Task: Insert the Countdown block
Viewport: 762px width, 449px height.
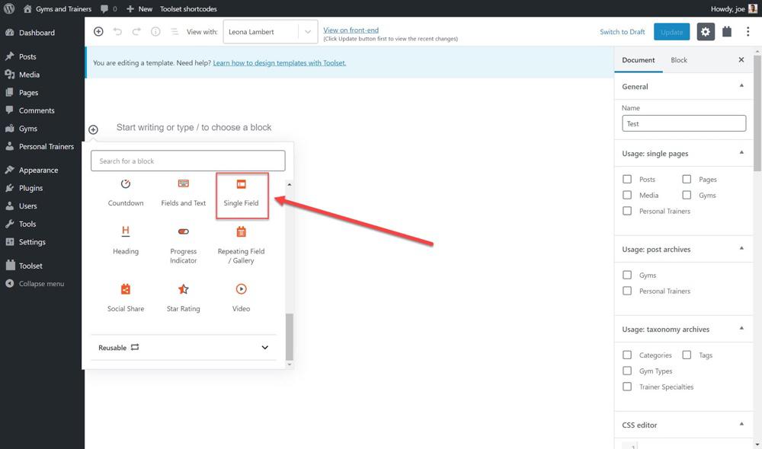Action: pyautogui.click(x=126, y=193)
